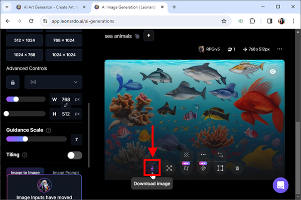Open the 3:2 aspect ratio dropdown
The image size is (301, 200).
coord(53,82)
